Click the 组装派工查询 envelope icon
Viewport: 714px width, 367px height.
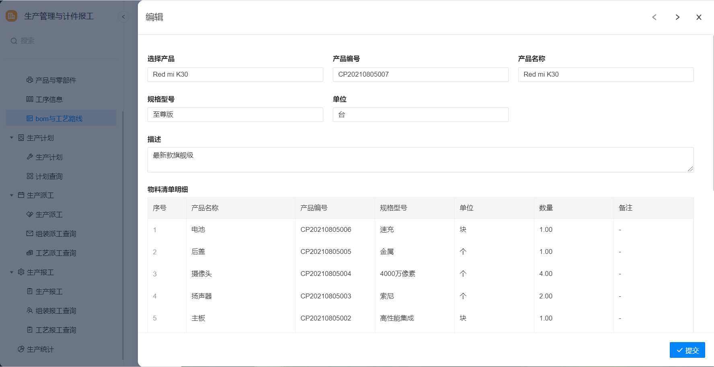click(30, 233)
